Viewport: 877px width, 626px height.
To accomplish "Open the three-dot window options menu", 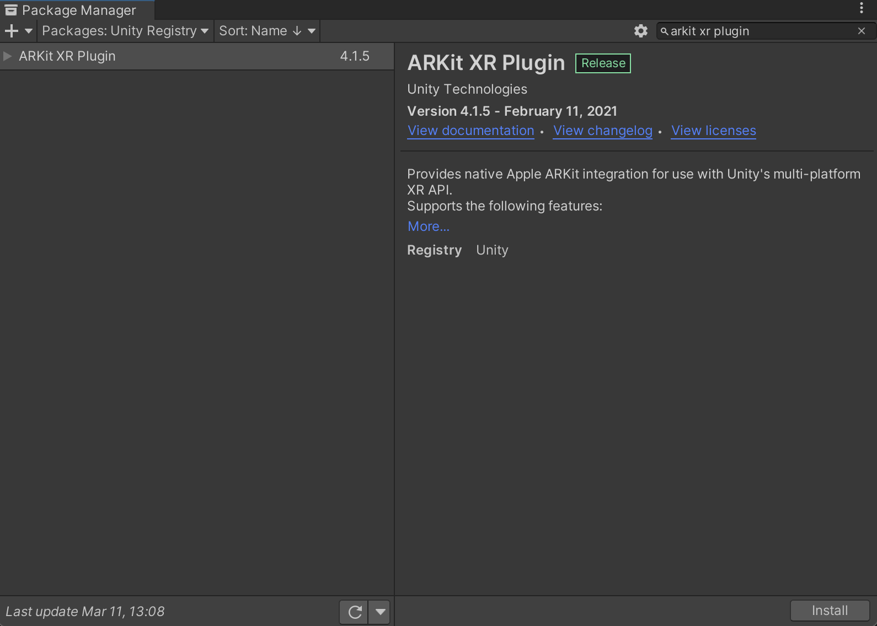I will pos(862,8).
